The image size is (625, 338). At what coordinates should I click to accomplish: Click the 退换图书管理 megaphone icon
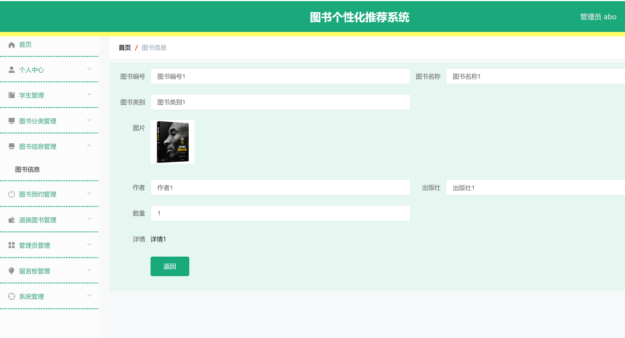click(12, 220)
